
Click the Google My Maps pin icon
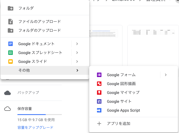click(x=99, y=93)
